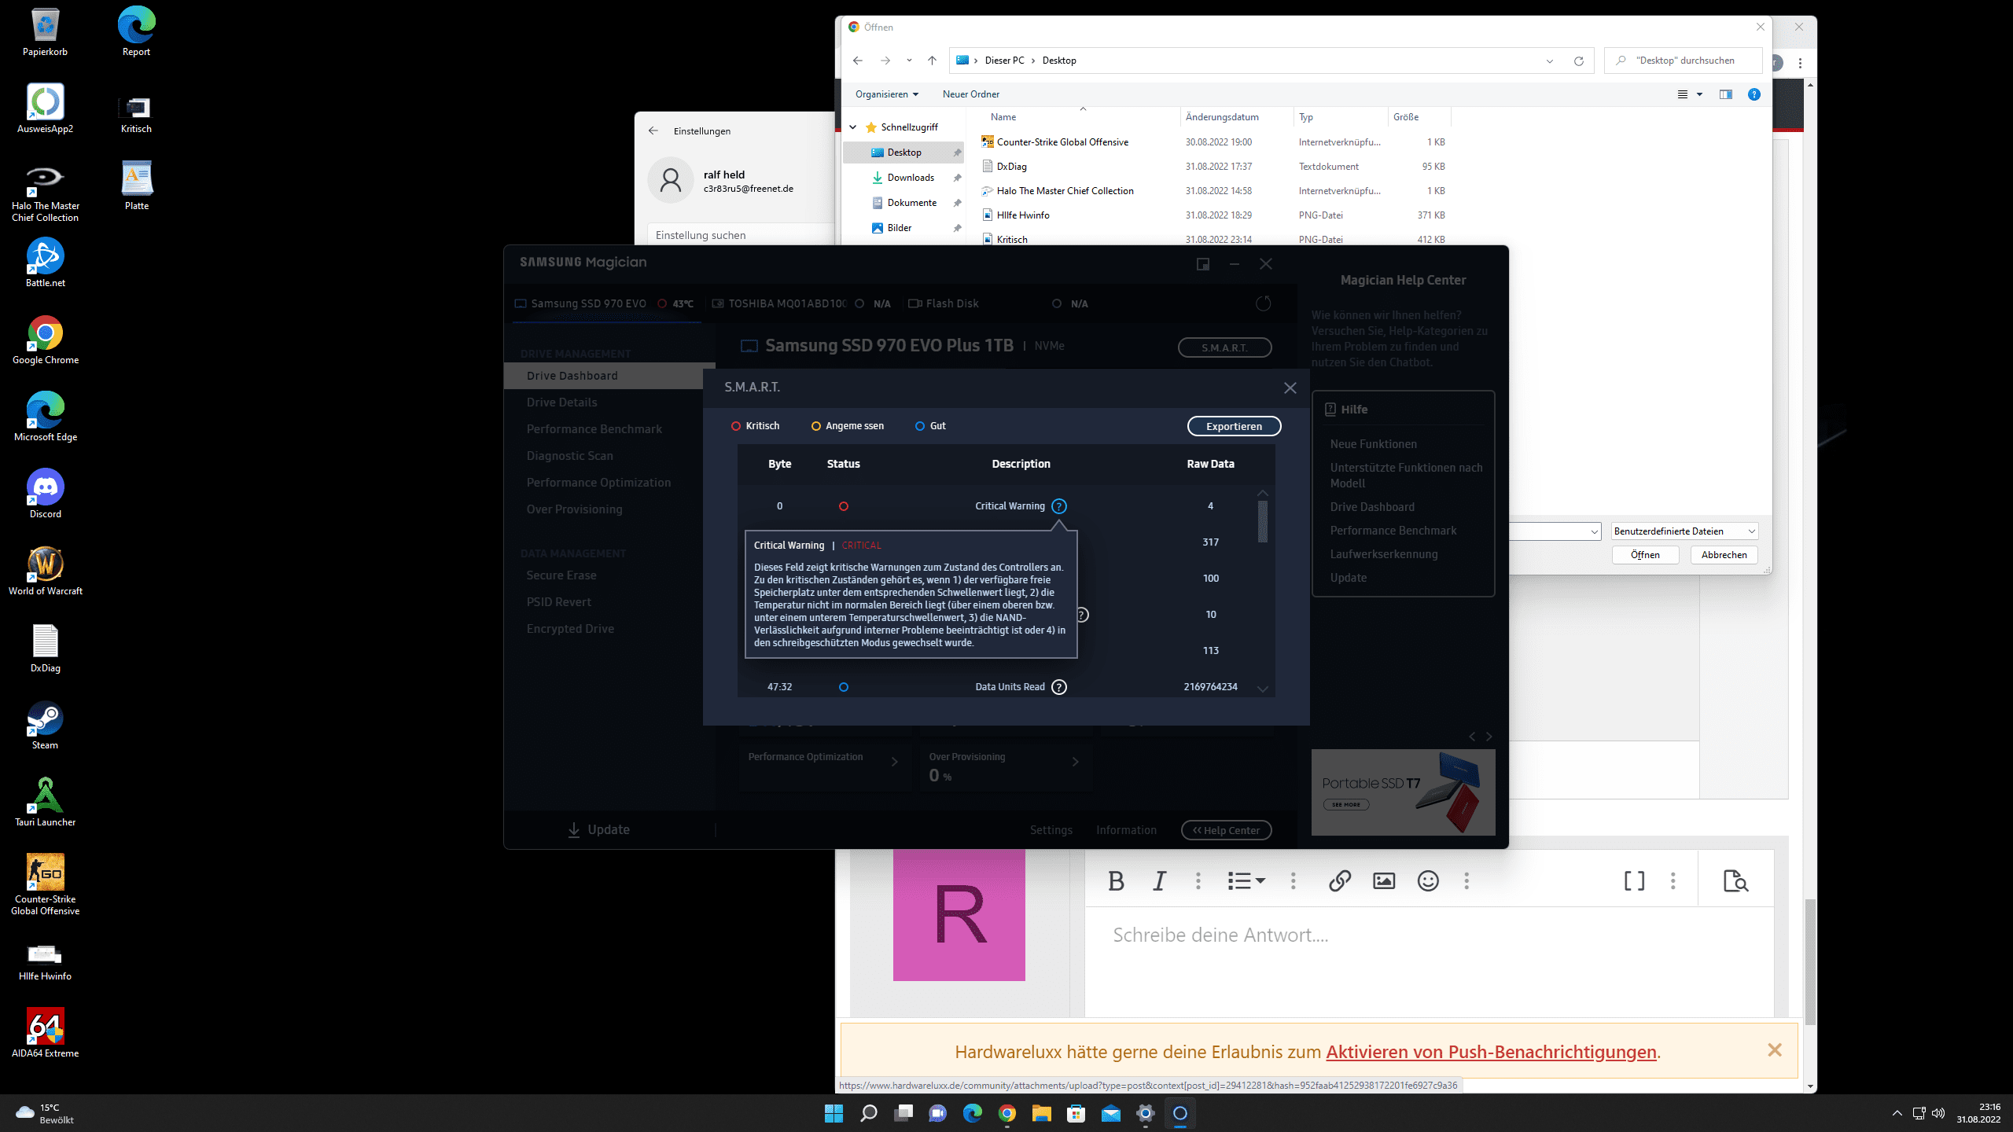Screen dimensions: 2013x1132
Task: Open Secure Erase in the sidebar
Action: coord(561,575)
